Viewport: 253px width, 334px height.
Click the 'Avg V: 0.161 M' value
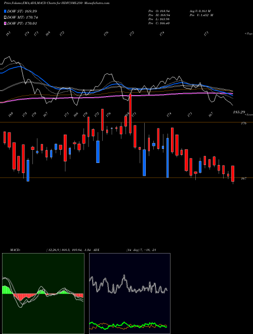200,11
